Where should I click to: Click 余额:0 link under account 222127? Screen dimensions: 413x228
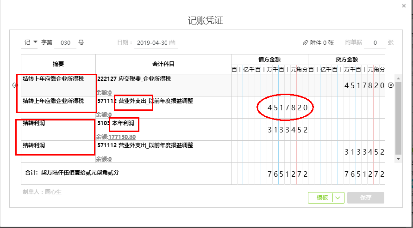[104, 92]
